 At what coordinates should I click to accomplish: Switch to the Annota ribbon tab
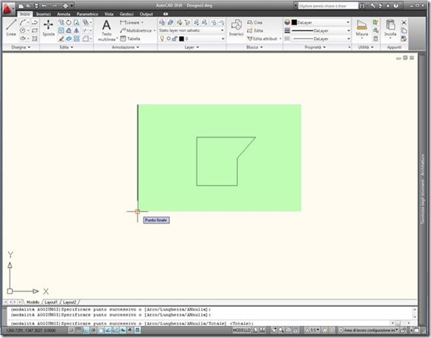pos(64,14)
